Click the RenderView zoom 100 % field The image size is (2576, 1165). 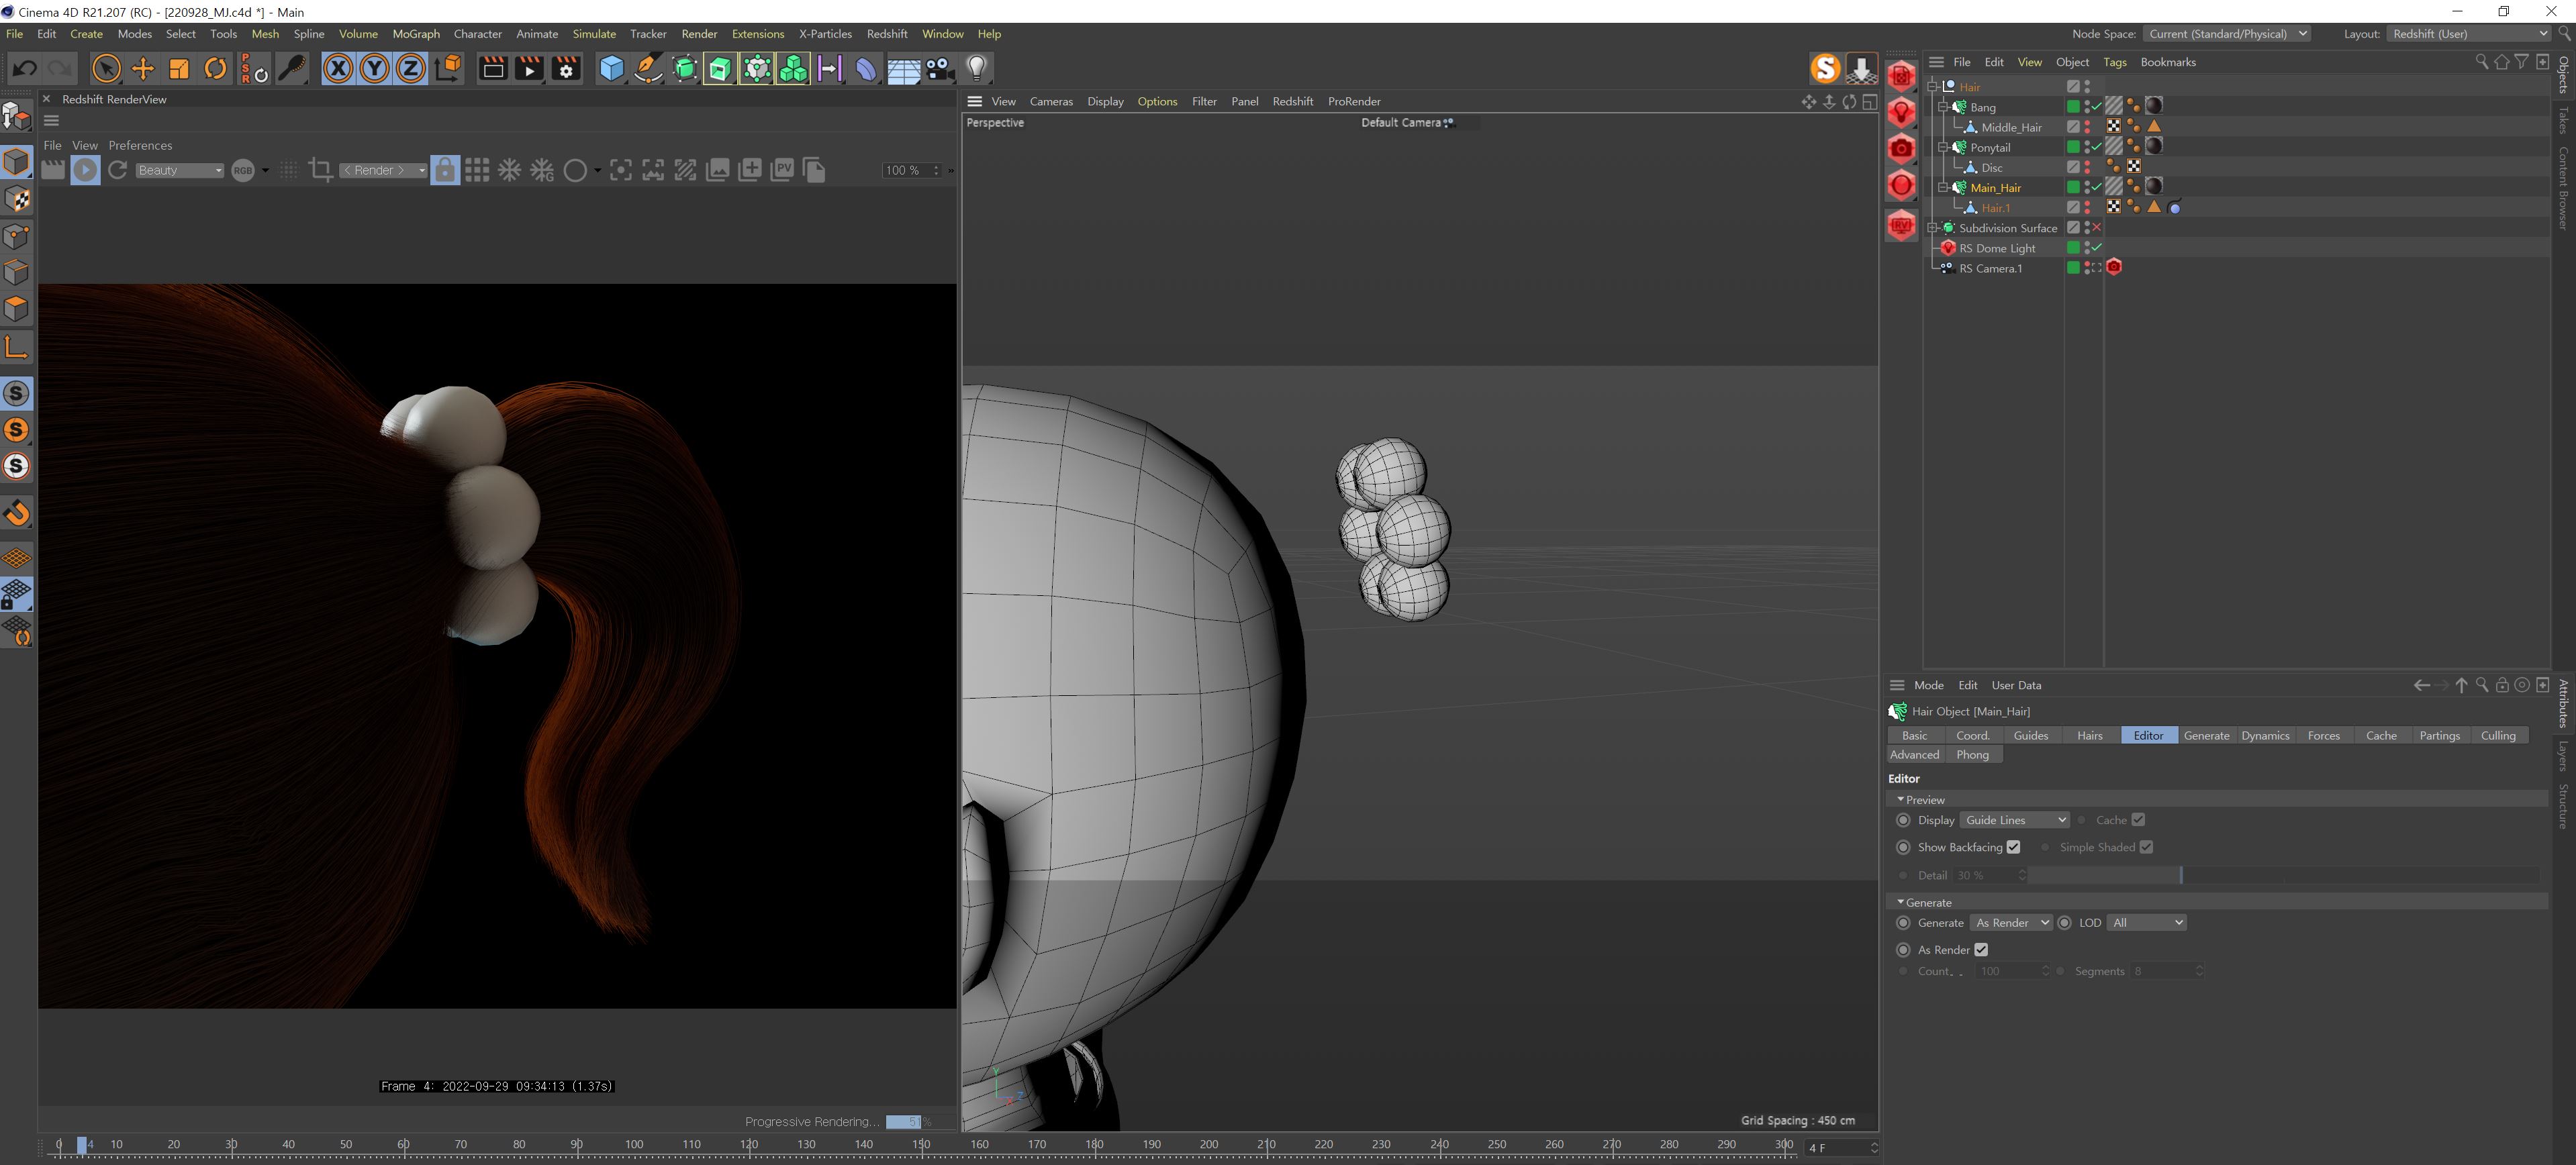(x=911, y=170)
